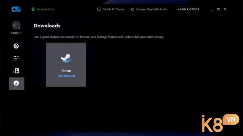This screenshot has width=243, height=136.
Task: Click the Ready To Host globe icon
Action: pyautogui.click(x=33, y=9)
